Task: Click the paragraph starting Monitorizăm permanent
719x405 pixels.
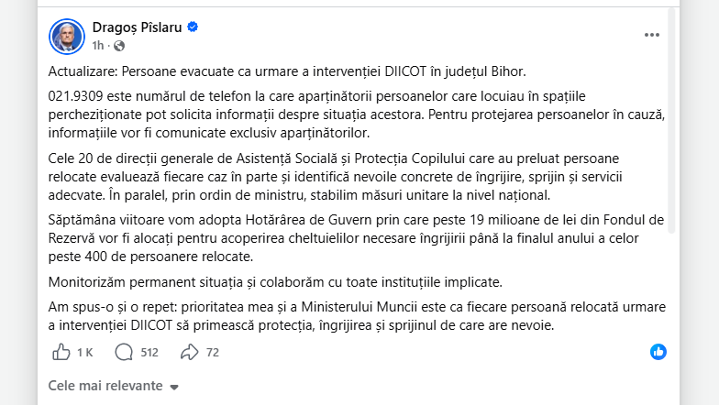Action: (275, 282)
